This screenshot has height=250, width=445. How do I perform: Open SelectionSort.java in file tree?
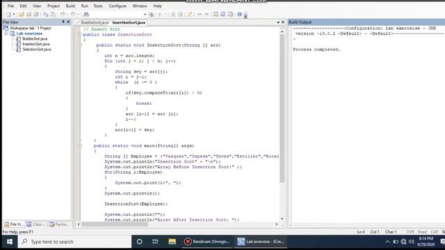[x=37, y=49]
